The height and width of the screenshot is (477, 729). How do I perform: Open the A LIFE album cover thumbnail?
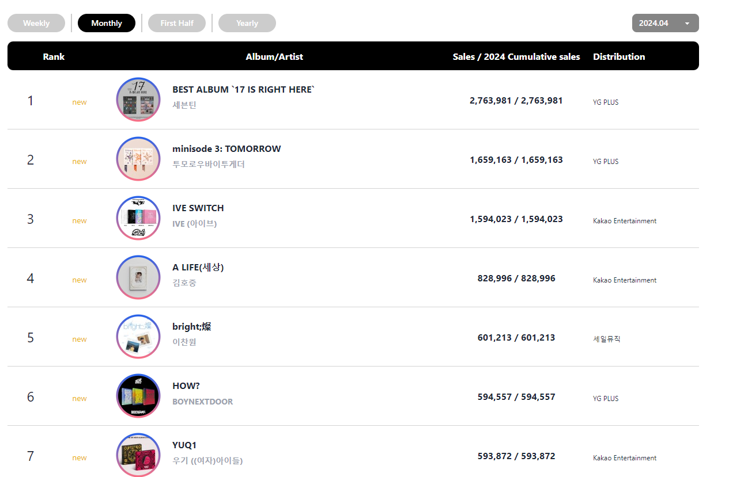[138, 277]
